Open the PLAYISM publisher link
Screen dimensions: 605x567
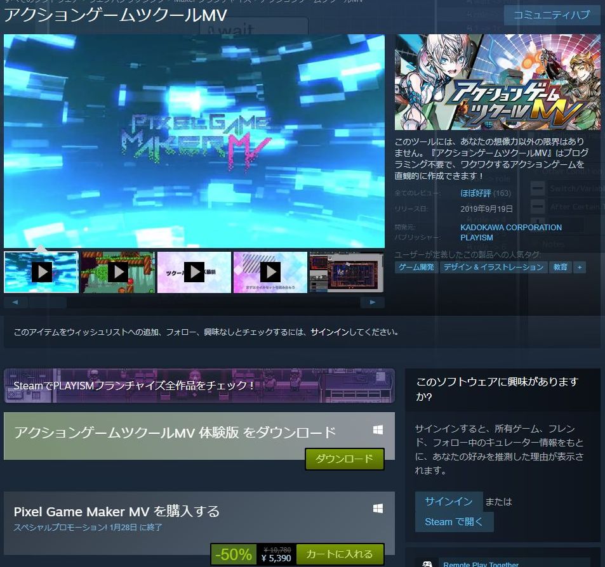coord(477,237)
